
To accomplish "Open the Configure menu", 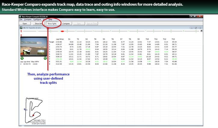I will coord(37,19).
